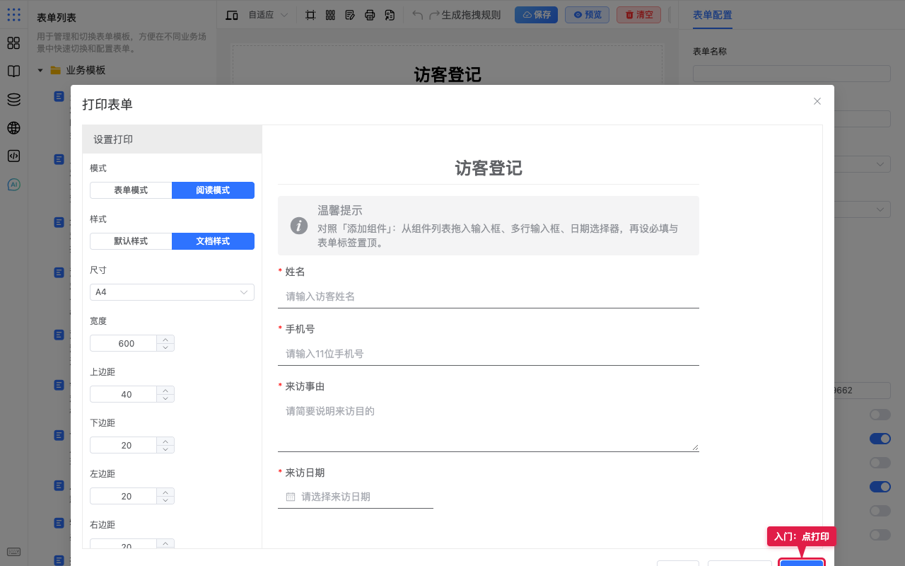This screenshot has width=905, height=566.
Task: Open the 尺寸 A4 dropdown
Action: tap(172, 292)
